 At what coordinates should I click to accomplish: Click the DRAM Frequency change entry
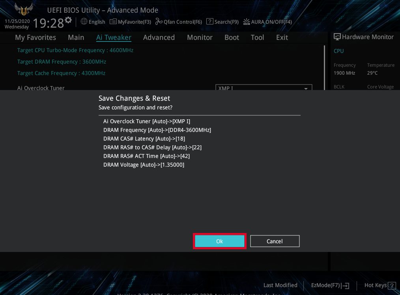[x=157, y=130]
